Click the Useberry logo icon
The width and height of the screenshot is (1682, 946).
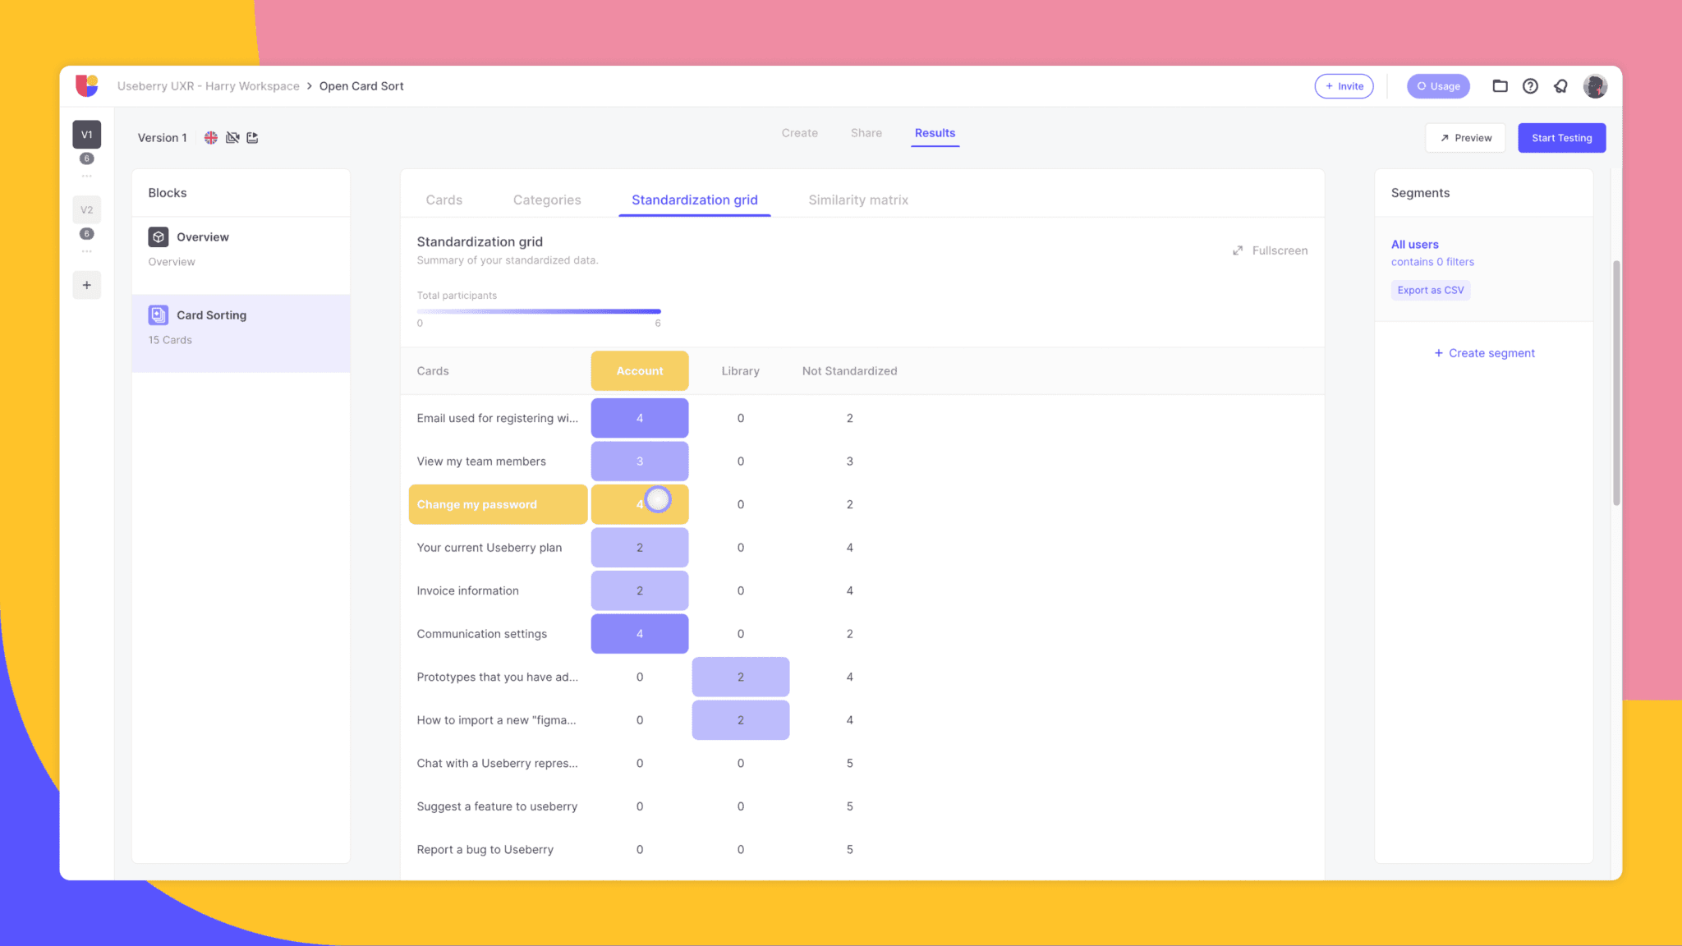coord(87,85)
